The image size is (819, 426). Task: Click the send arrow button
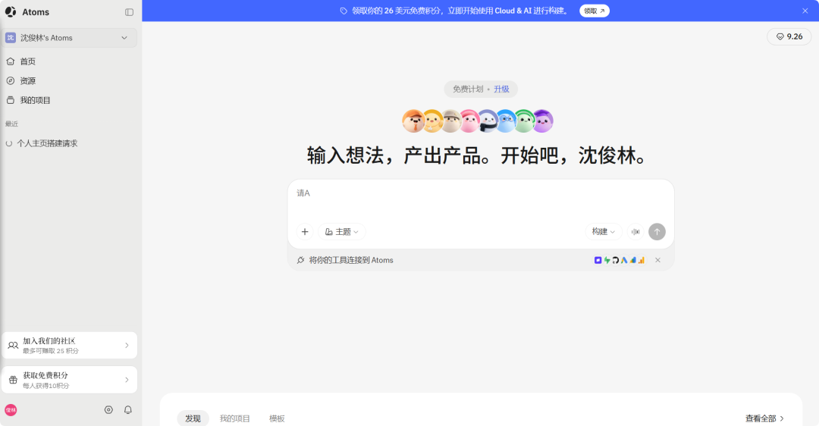coord(657,231)
